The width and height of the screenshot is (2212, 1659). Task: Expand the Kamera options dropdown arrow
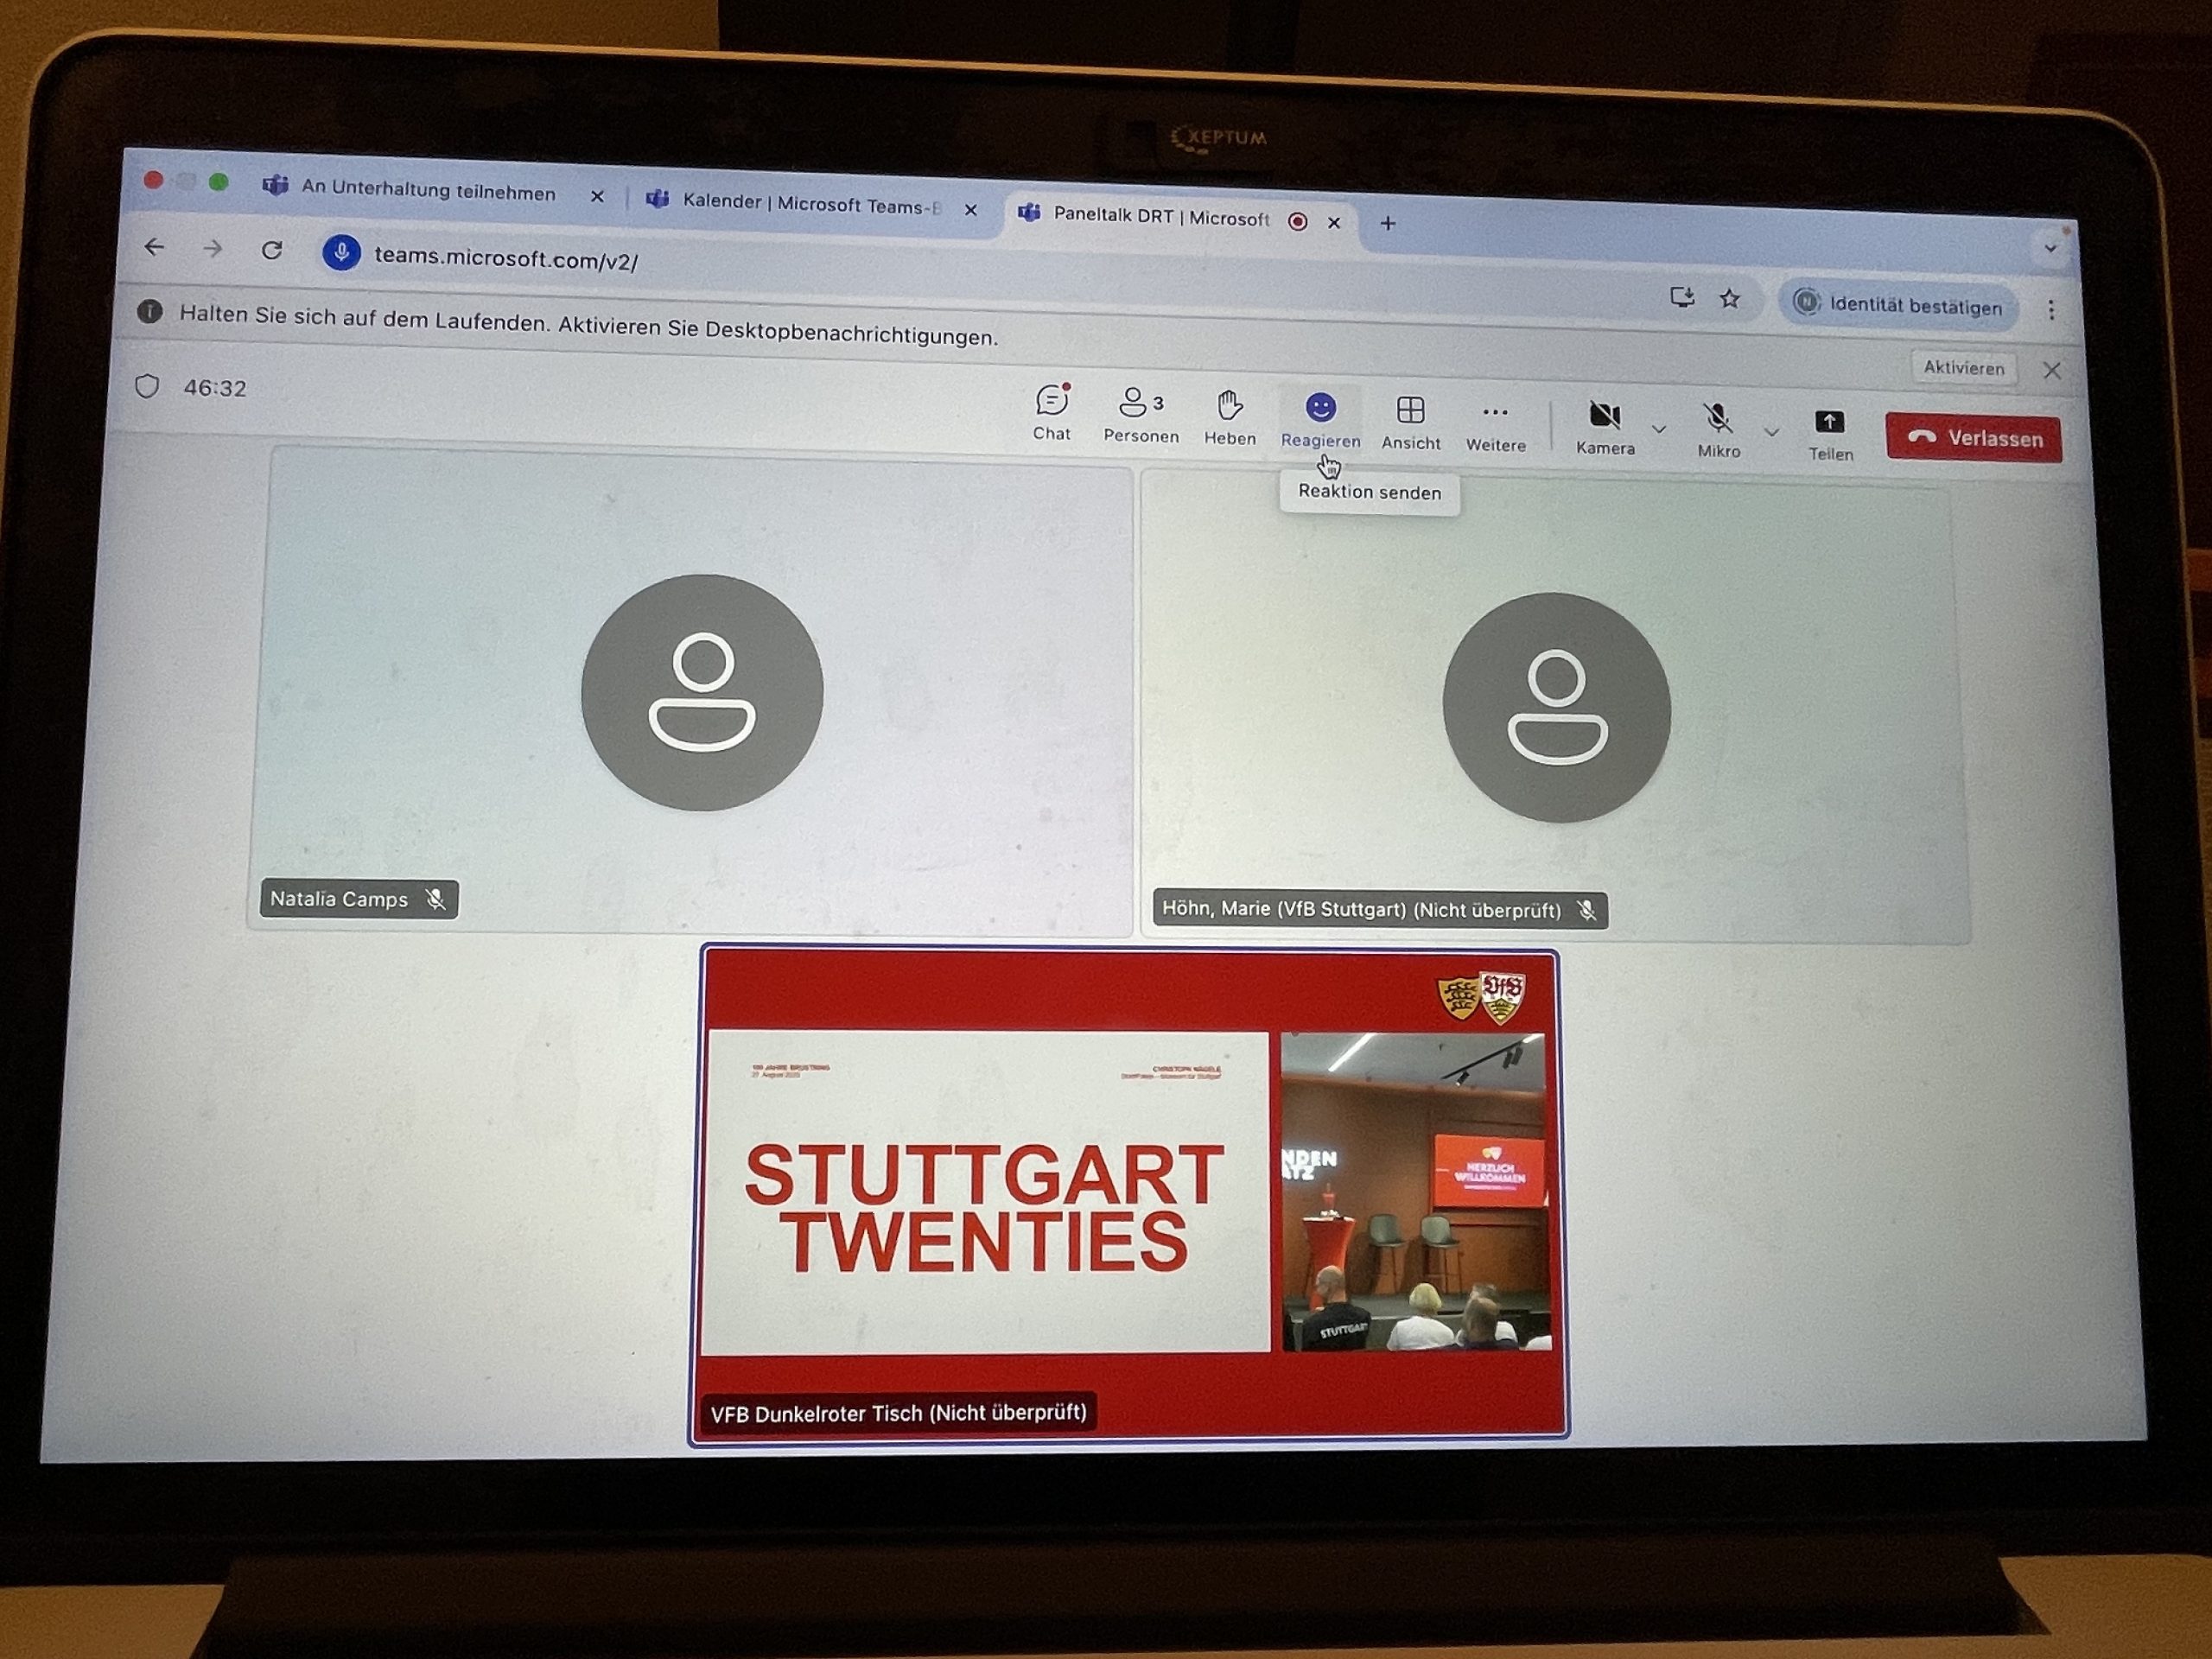(x=1659, y=430)
